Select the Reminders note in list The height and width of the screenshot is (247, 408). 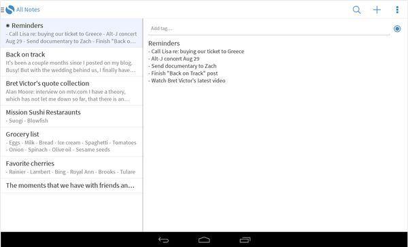pos(71,33)
